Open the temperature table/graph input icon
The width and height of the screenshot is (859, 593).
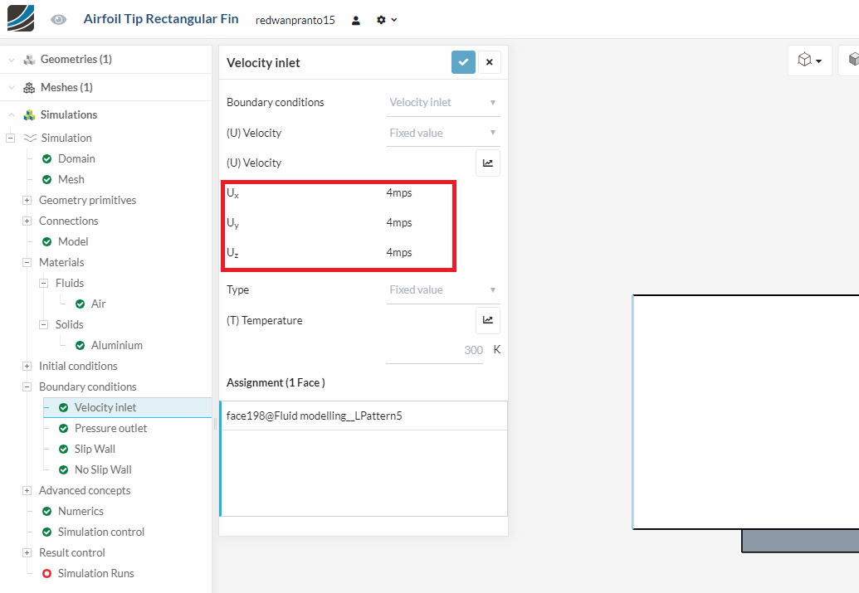pyautogui.click(x=488, y=320)
